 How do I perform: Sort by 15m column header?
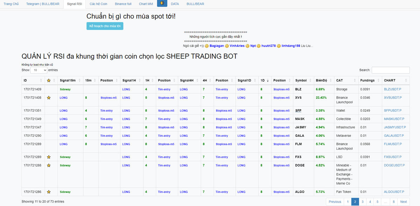[x=91, y=80]
